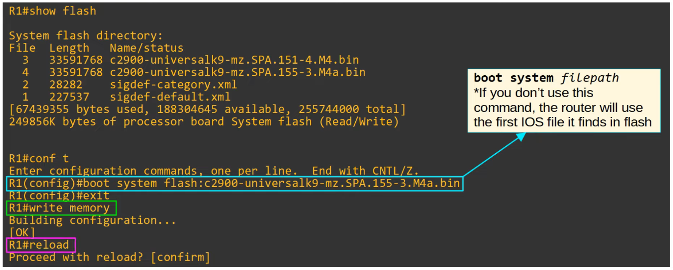Click the magenta-boxed "R1#reload" command
Viewport: 673px width, 270px height.
pos(40,245)
